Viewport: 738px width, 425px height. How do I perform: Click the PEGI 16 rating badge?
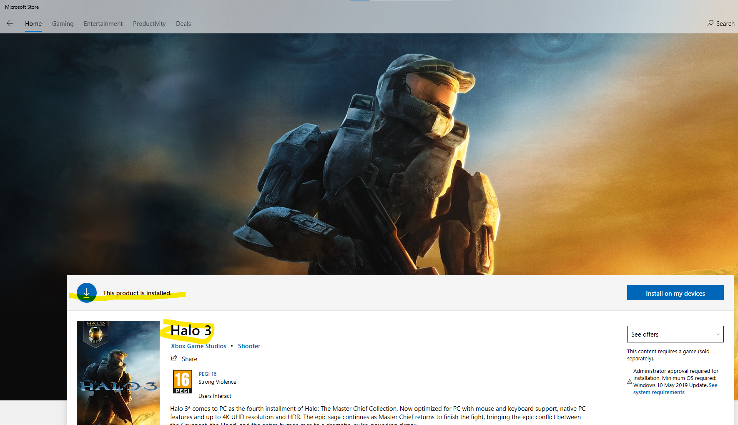pyautogui.click(x=183, y=382)
